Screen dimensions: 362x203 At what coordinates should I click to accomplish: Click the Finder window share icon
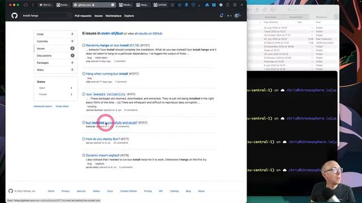tap(257, 10)
